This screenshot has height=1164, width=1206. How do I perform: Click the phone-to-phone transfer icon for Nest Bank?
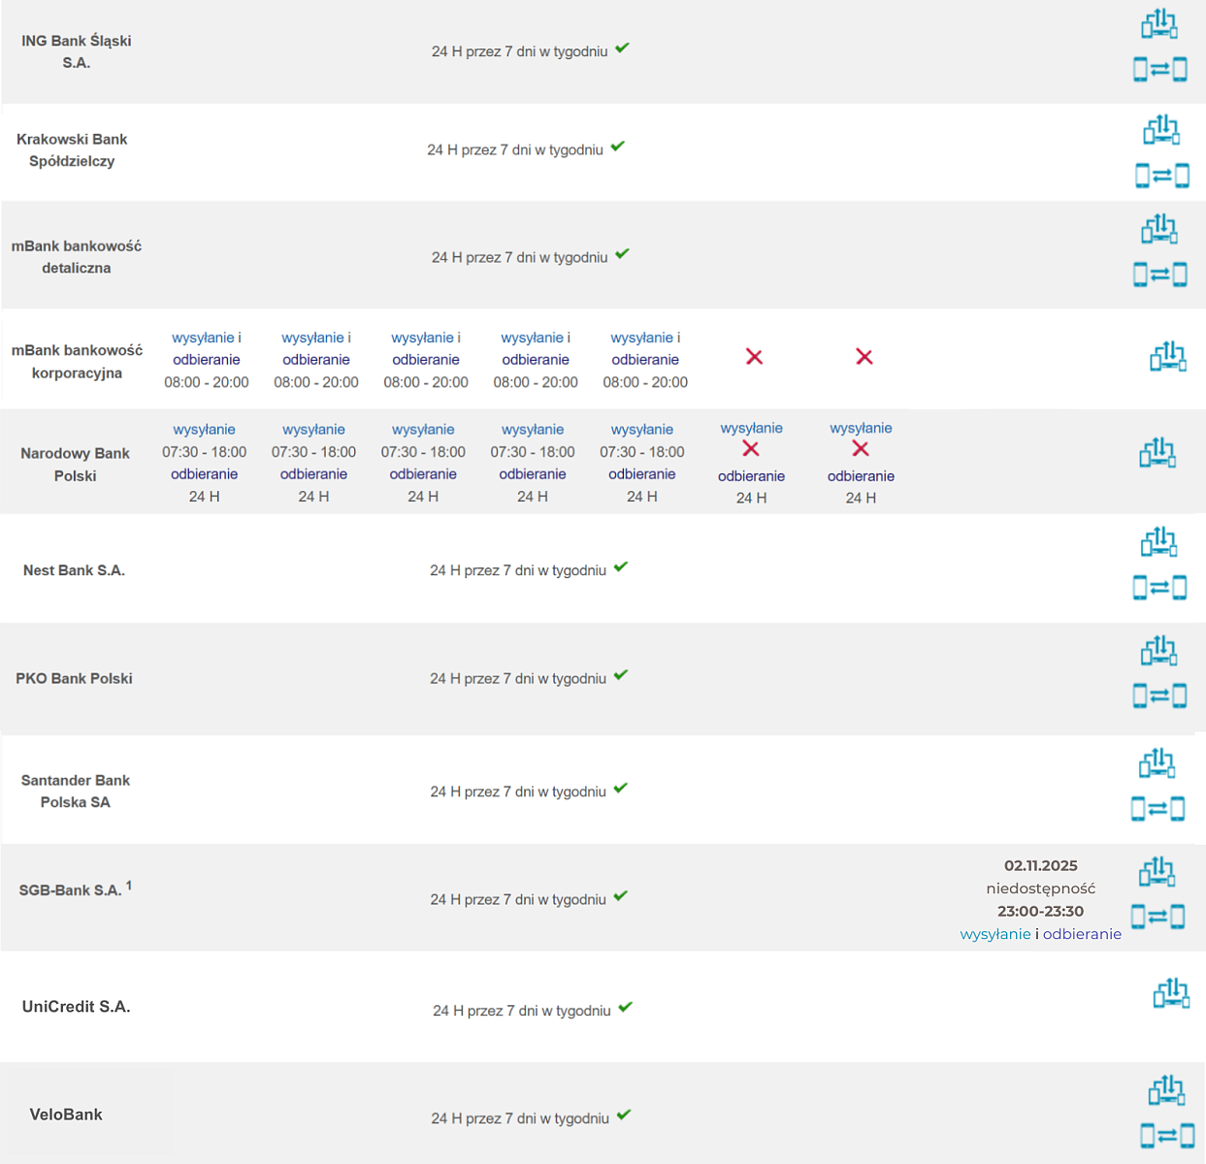[x=1159, y=588]
